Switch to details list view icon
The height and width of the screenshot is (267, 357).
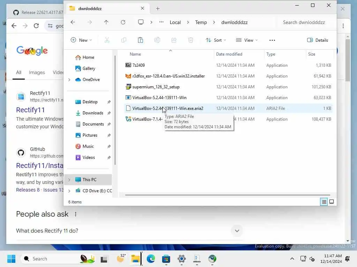click(x=324, y=202)
